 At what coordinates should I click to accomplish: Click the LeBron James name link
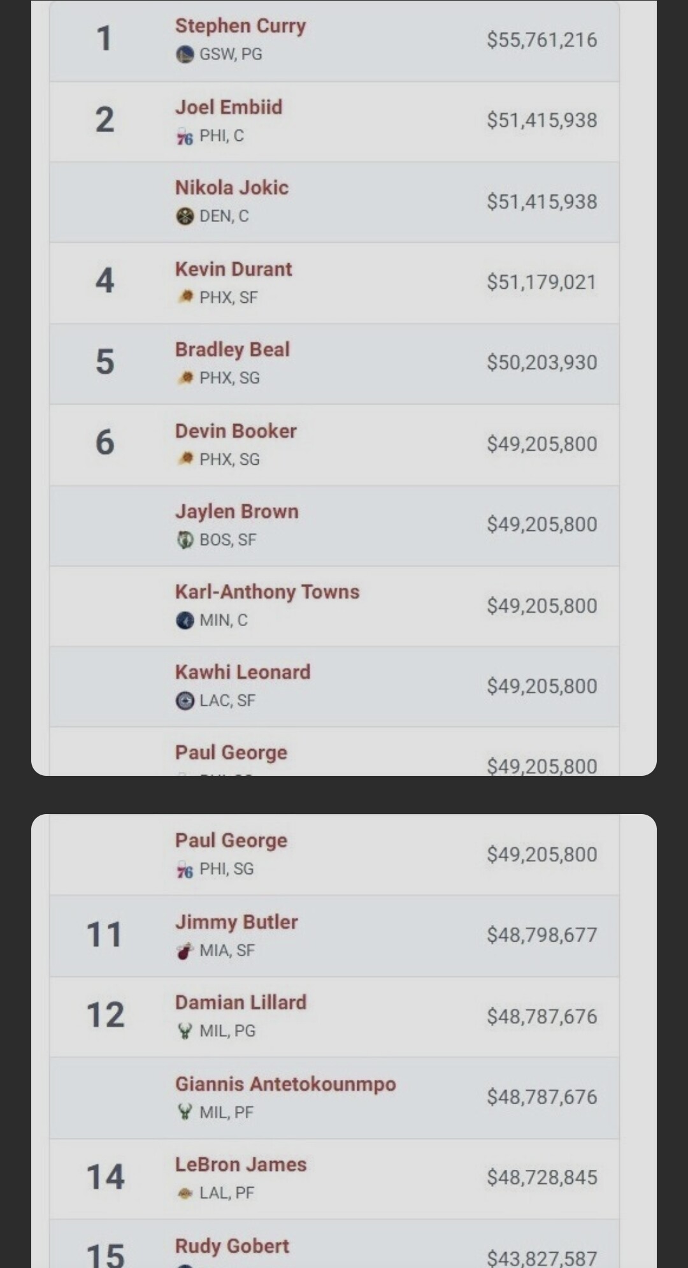pos(241,1165)
